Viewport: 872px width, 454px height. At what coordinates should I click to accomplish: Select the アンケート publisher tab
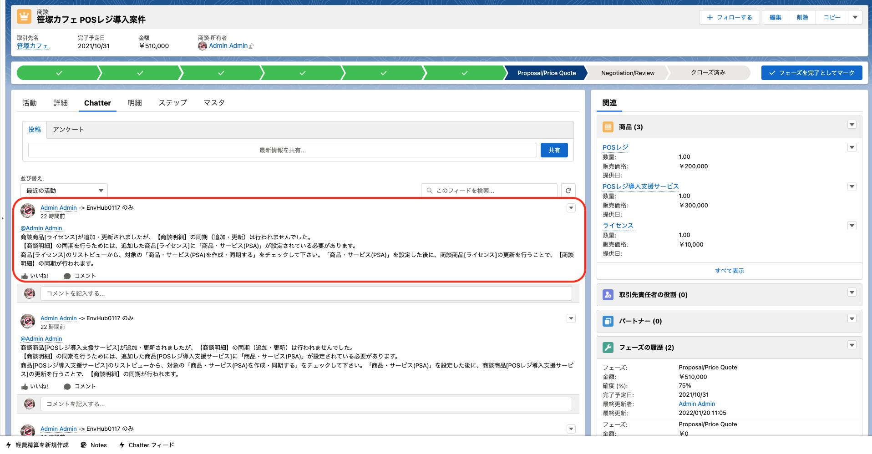[x=68, y=130]
